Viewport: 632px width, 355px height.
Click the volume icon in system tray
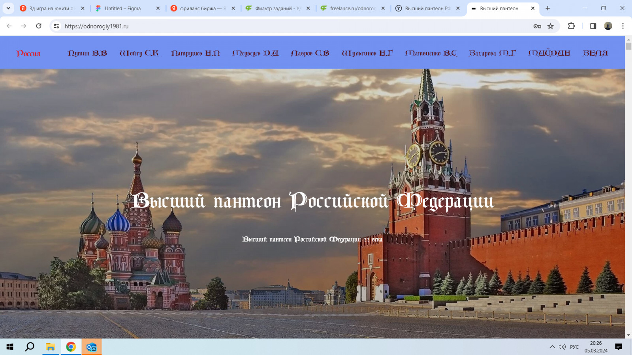[x=562, y=347]
